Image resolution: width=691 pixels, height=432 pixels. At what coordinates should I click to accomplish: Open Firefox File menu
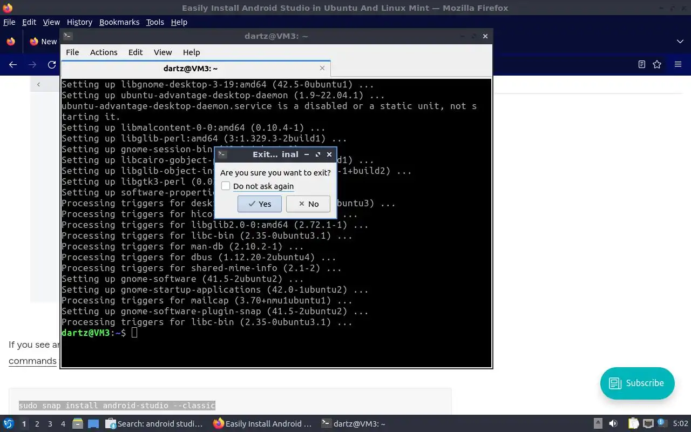pos(9,22)
